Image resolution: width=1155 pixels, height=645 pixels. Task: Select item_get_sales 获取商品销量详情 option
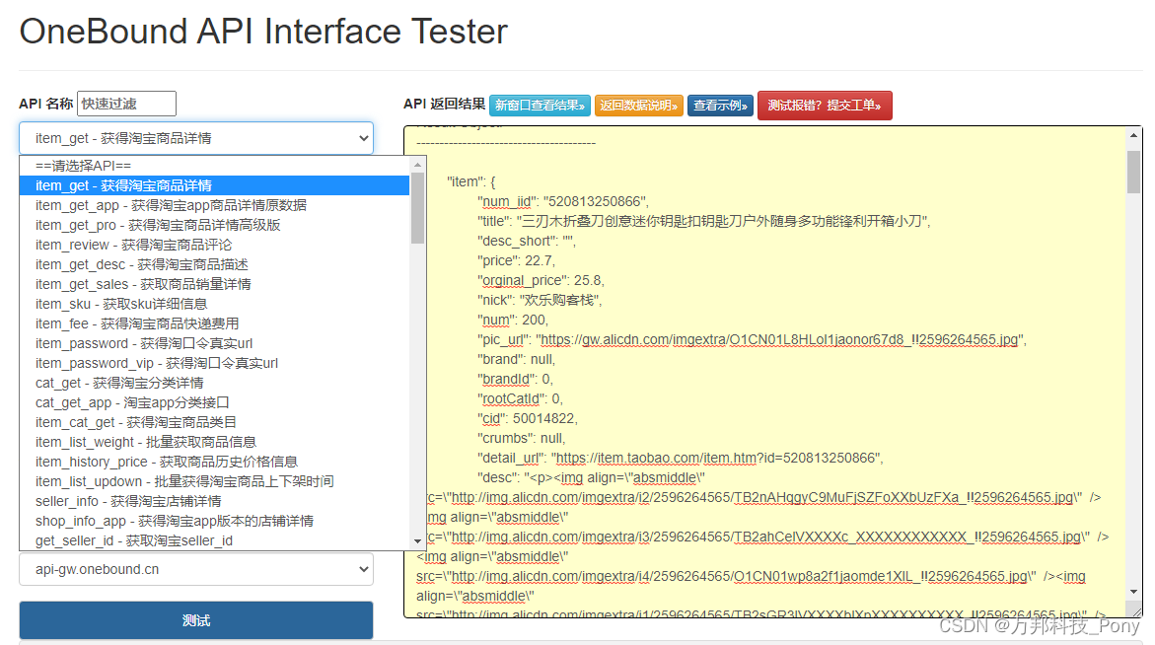tap(214, 284)
